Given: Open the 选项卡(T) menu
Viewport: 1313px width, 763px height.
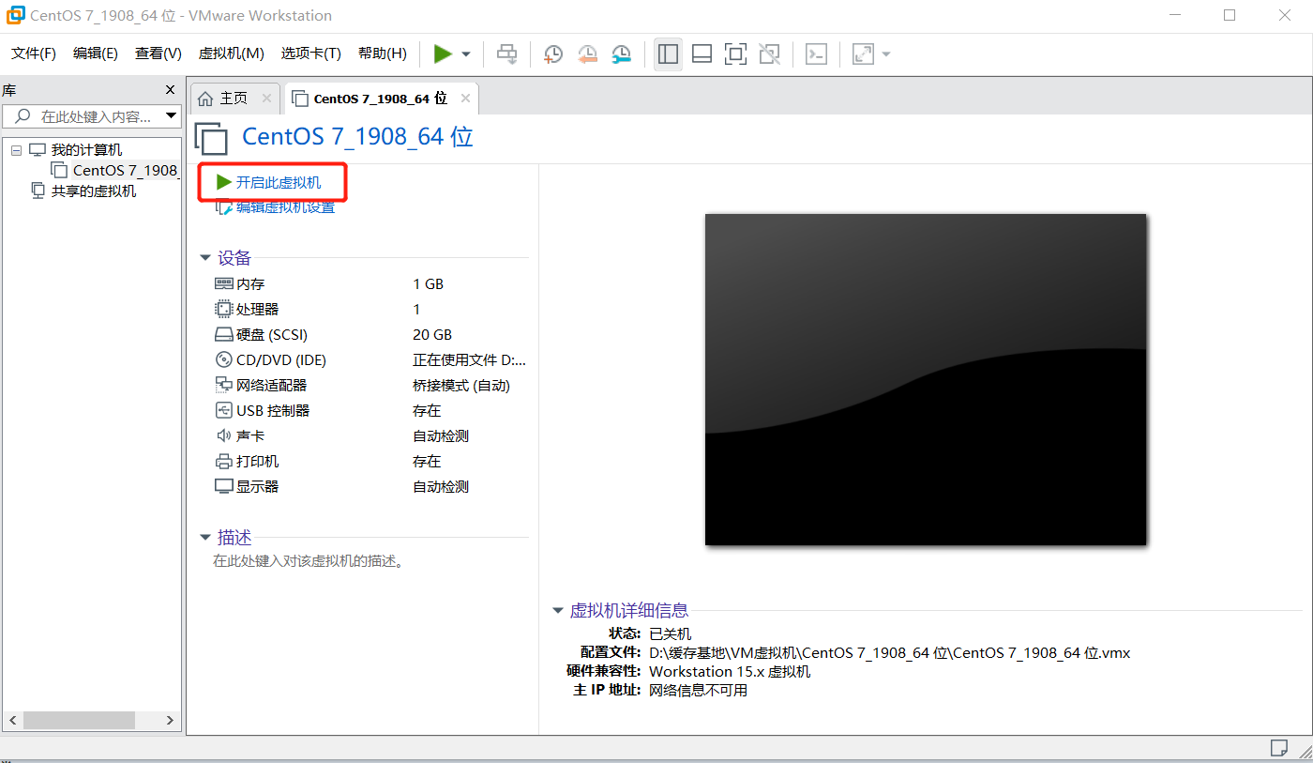Looking at the screenshot, I should (311, 53).
